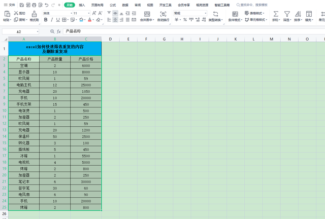Click the Undo arrow icon
This screenshot has width=325, height=219.
[47, 5]
